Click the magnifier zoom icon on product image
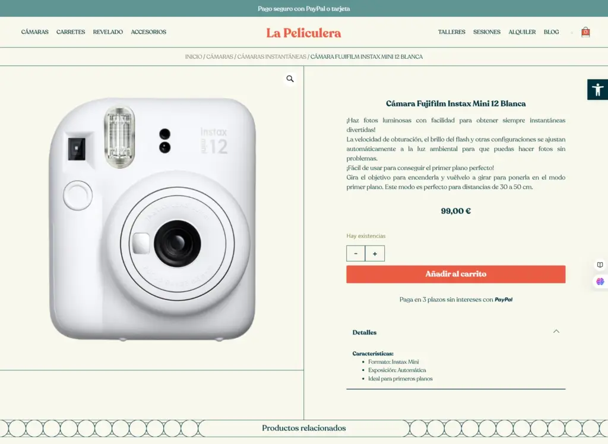The height and width of the screenshot is (444, 608). click(290, 78)
